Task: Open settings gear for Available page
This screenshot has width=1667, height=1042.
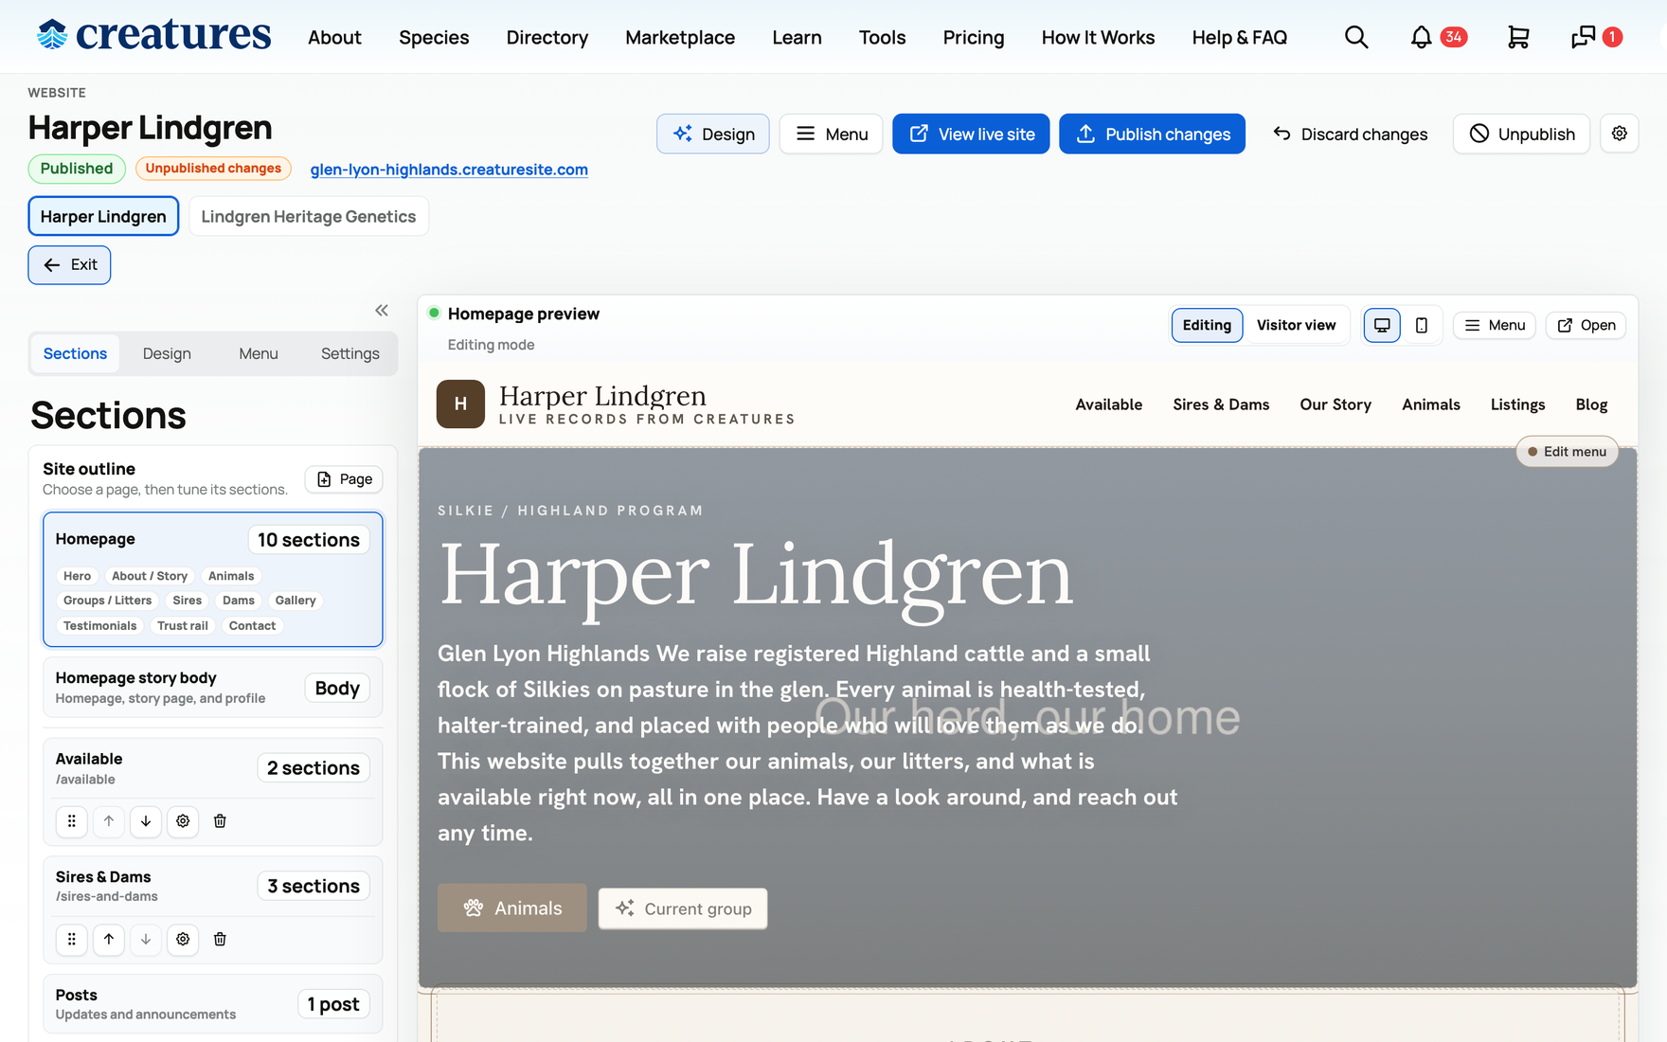Action: (x=183, y=821)
